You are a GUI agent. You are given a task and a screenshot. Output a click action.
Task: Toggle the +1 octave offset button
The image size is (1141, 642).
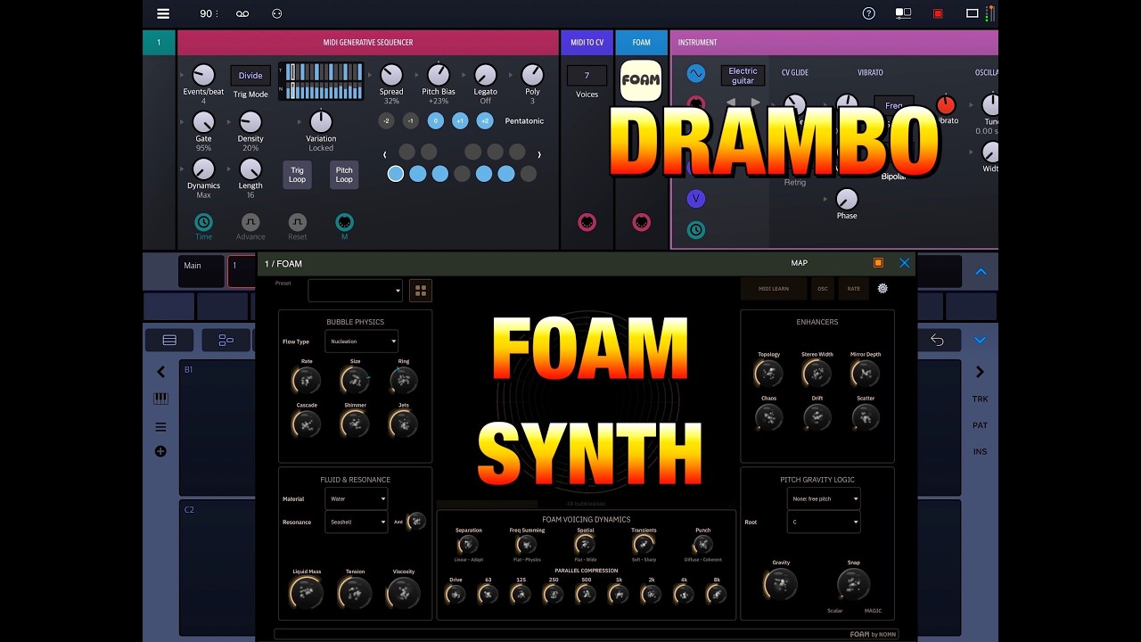(x=460, y=121)
